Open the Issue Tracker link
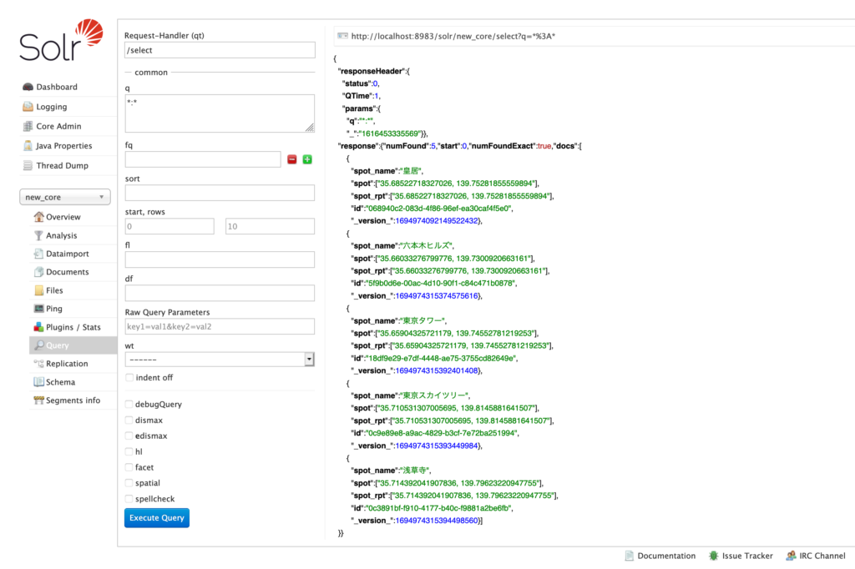Viewport: 855px width, 569px height. coord(747,556)
